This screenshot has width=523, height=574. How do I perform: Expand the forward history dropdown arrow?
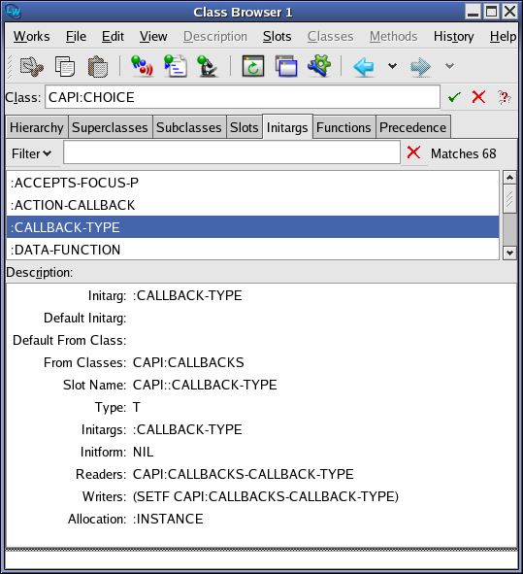point(449,66)
